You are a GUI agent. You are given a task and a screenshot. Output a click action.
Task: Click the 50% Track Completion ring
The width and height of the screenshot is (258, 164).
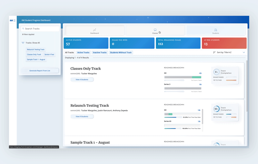click(x=216, y=109)
